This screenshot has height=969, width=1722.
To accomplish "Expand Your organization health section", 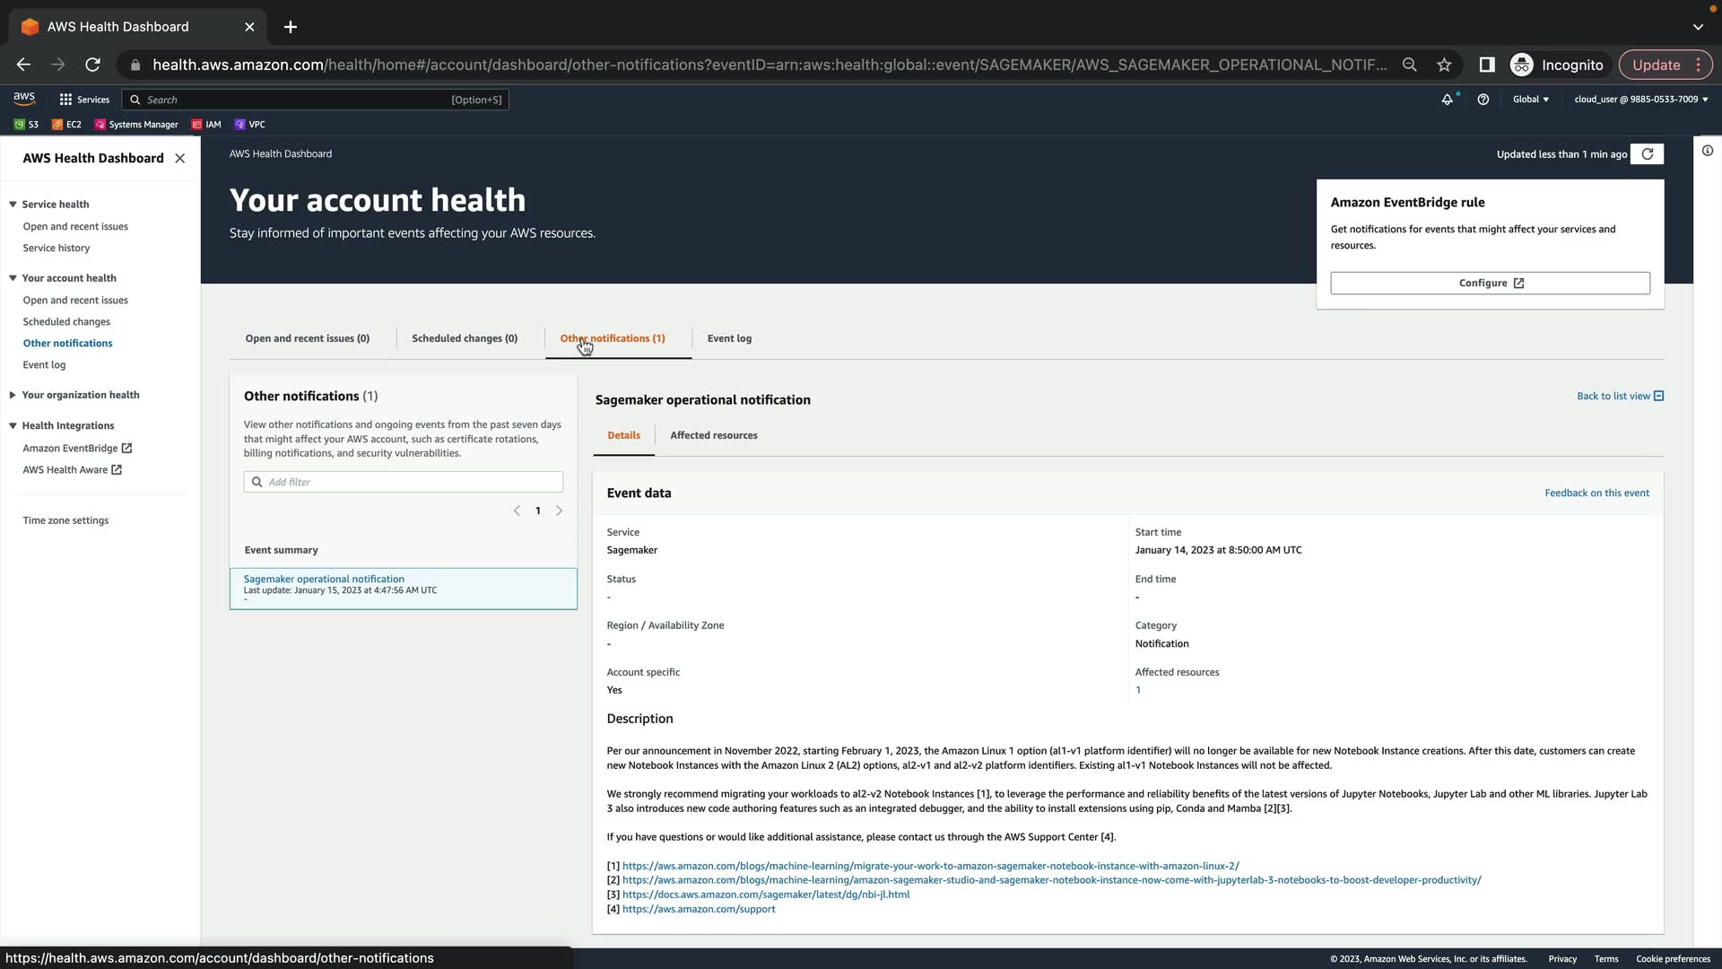I will 13,395.
